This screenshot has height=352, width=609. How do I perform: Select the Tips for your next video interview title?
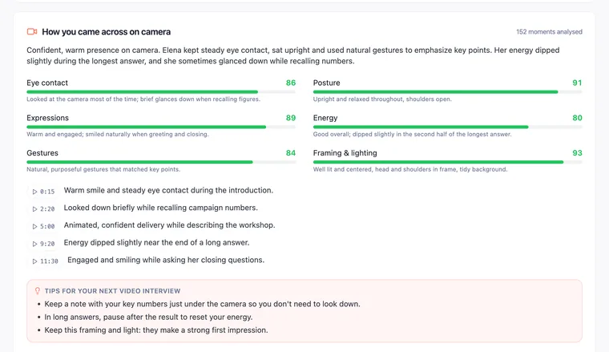112,290
